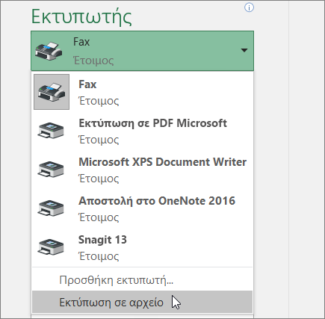The height and width of the screenshot is (319, 325).
Task: Choose Αποστολή στο OneNote 2016
Action: tap(143, 208)
